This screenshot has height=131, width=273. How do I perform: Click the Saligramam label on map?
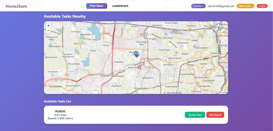(148, 78)
